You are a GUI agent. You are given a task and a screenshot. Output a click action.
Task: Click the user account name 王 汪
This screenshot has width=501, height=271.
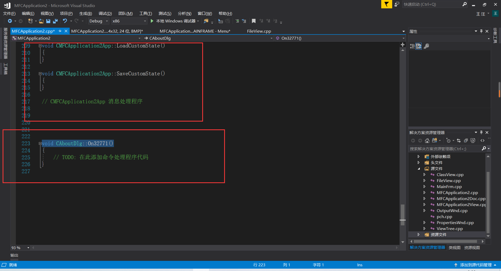click(x=480, y=14)
